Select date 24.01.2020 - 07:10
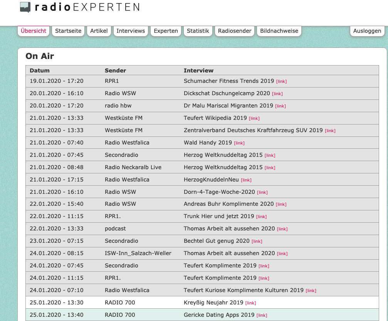The height and width of the screenshot is (321, 388). [x=56, y=290]
